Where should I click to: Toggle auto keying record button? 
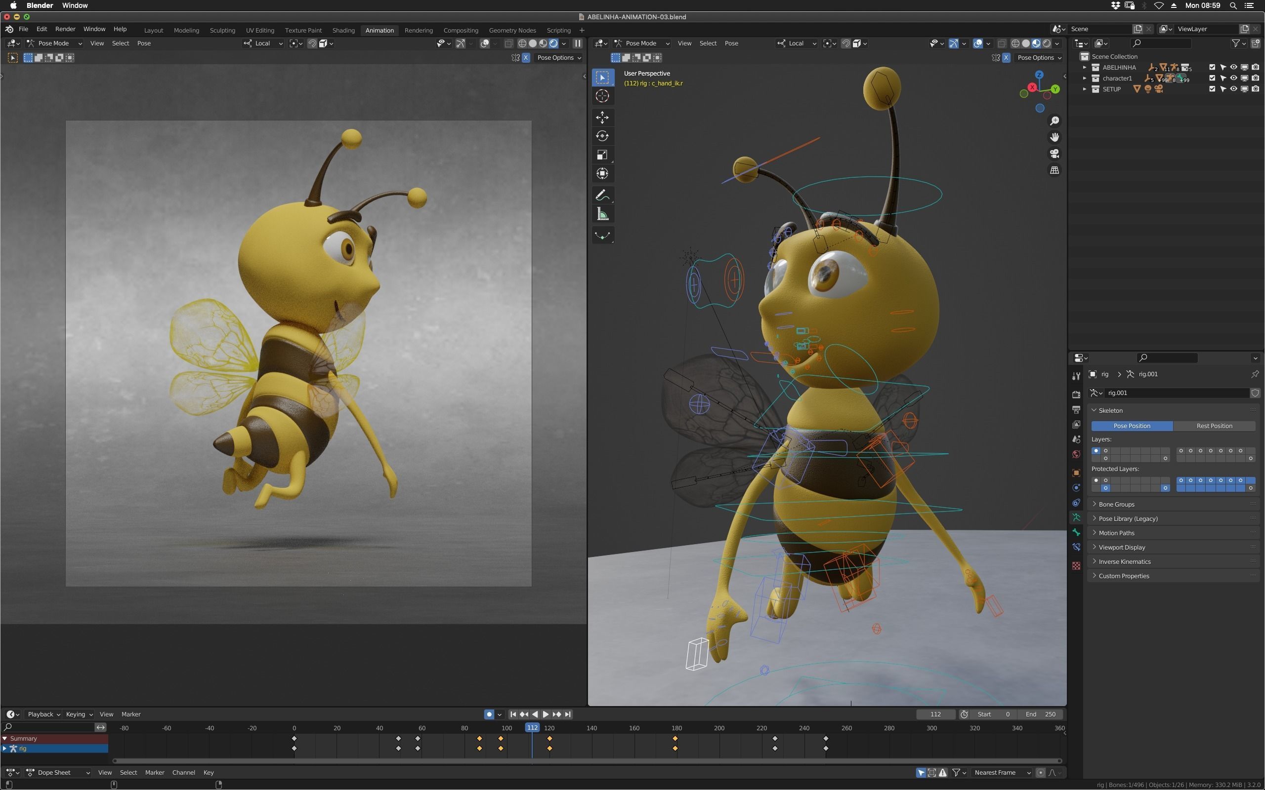click(489, 714)
